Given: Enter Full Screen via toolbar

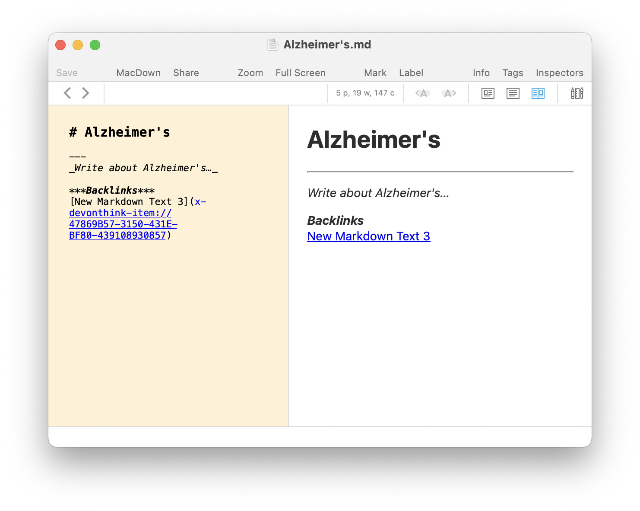Looking at the screenshot, I should click(301, 73).
